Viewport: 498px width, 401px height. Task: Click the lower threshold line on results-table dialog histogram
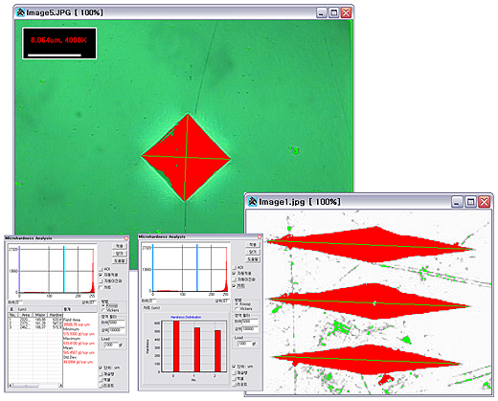click(x=19, y=270)
